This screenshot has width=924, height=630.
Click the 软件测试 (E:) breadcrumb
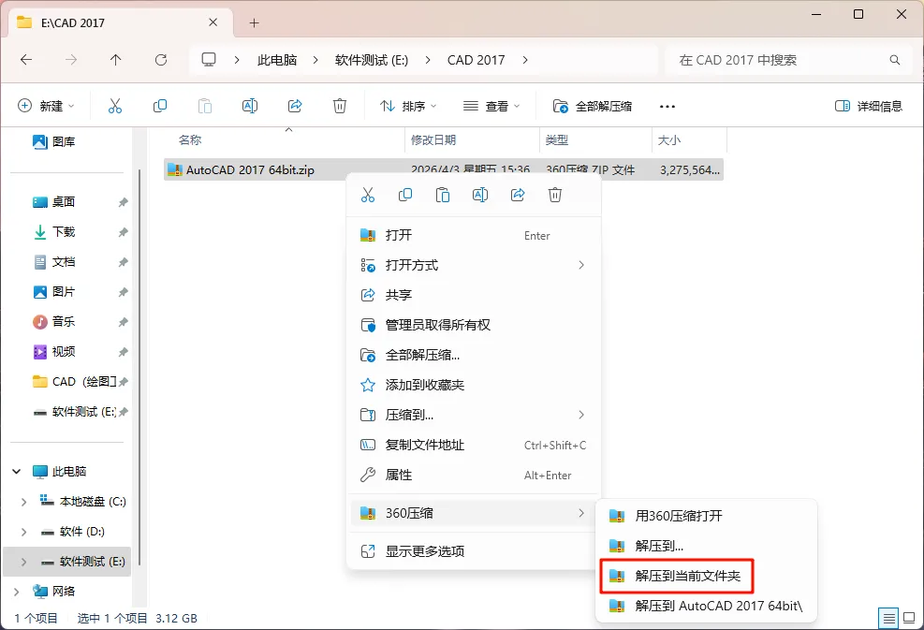(372, 60)
